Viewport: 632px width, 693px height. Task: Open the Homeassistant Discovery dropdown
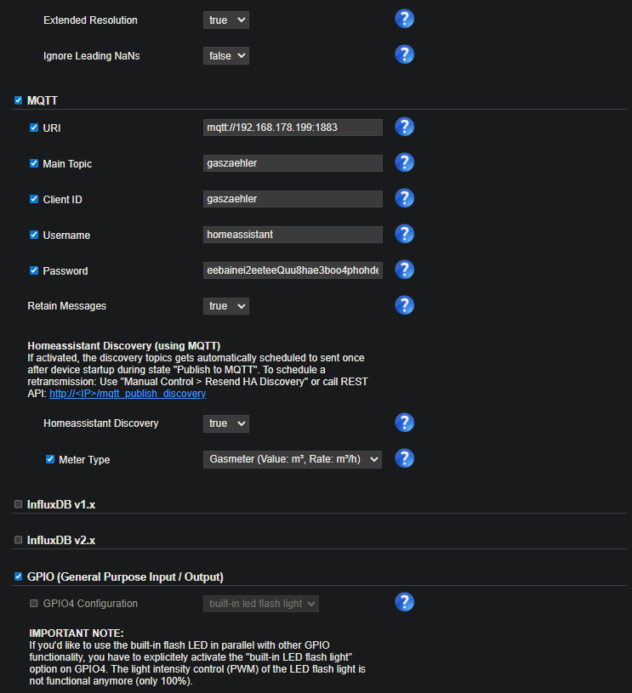(225, 423)
